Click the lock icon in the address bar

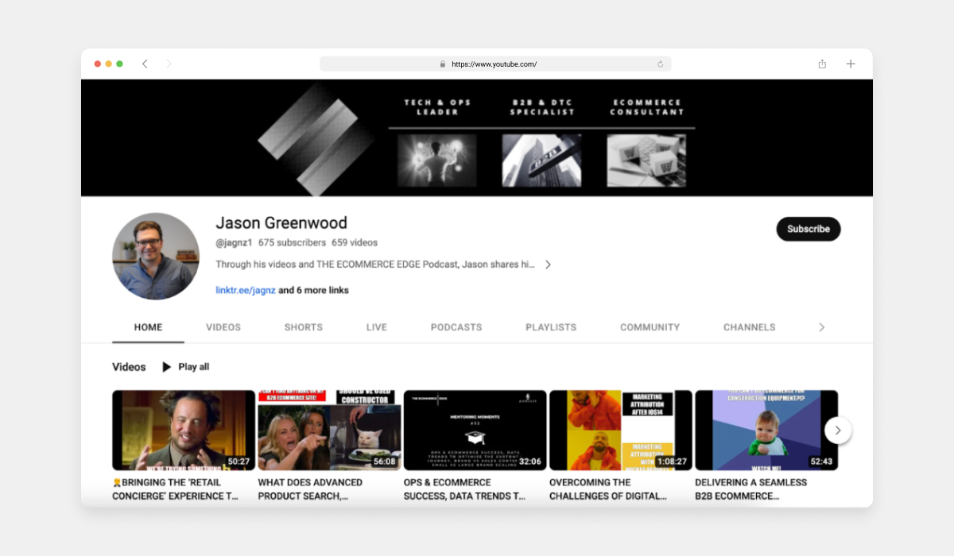tap(443, 64)
